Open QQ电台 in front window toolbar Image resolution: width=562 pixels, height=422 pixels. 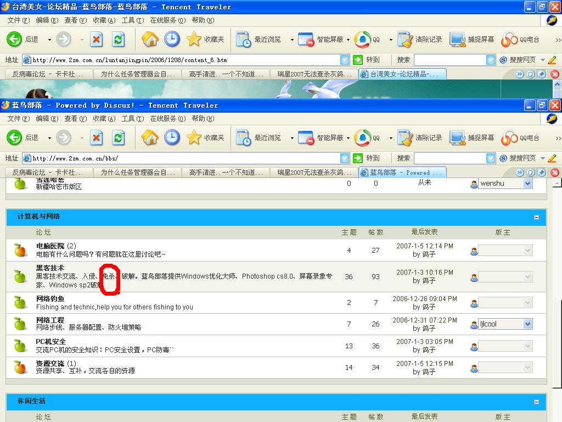(x=520, y=138)
